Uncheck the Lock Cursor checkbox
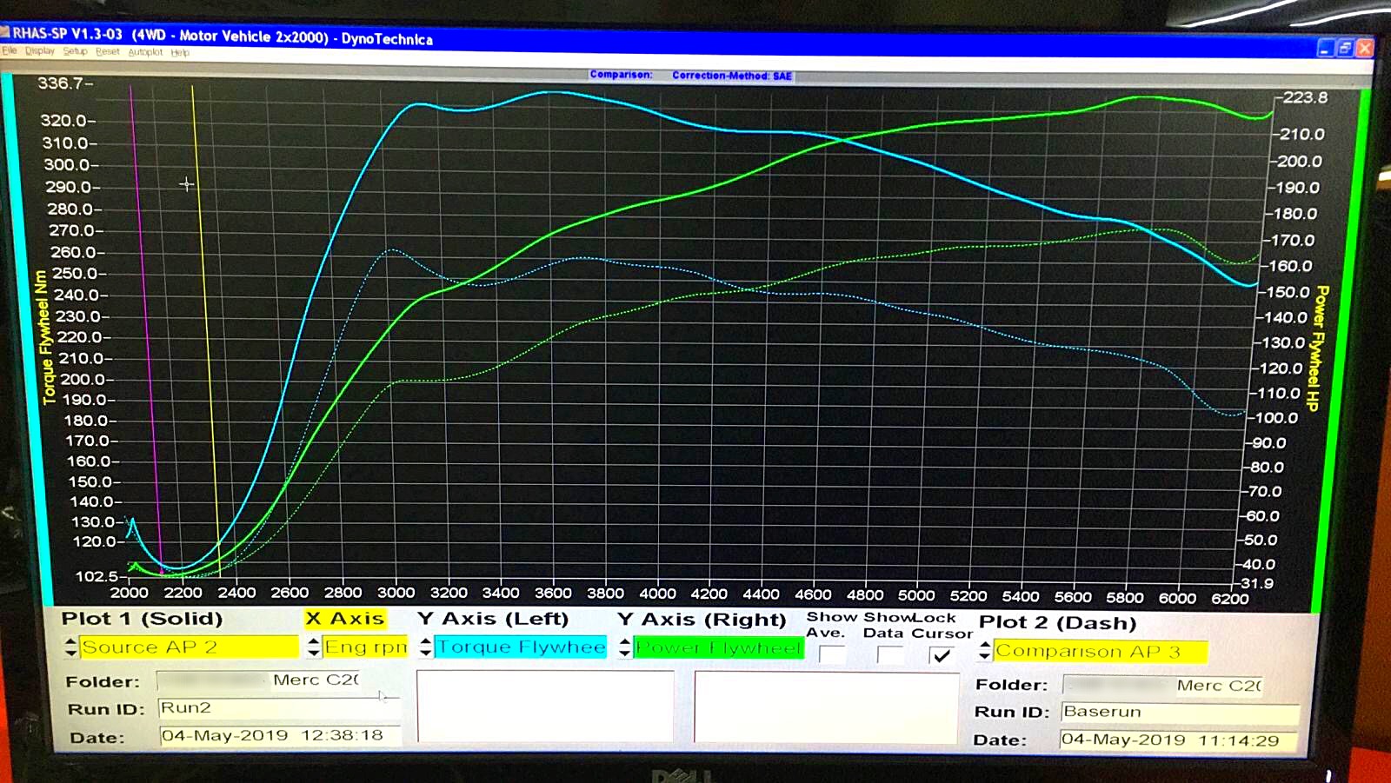The width and height of the screenshot is (1391, 783). [x=942, y=655]
